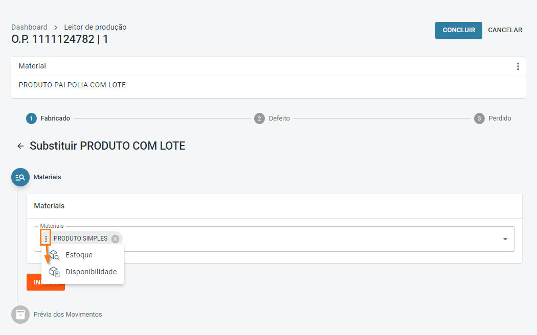Switch to the Defeito step

tap(279, 118)
